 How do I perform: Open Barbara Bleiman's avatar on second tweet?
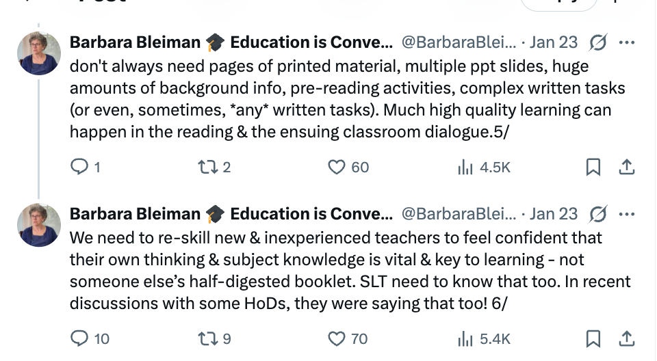point(40,225)
